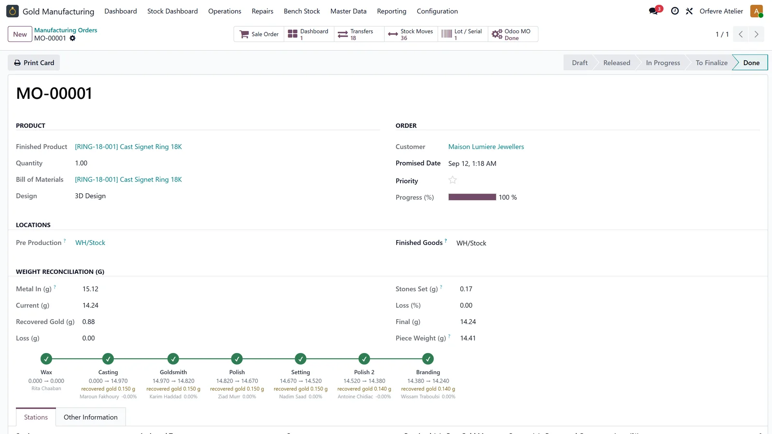Open the Lot / Serial smart button
Viewport: 772px width, 434px height.
pyautogui.click(x=463, y=34)
